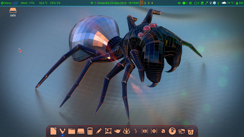
Task: Open the image viewer picture-frame icon
Action: 108,131
